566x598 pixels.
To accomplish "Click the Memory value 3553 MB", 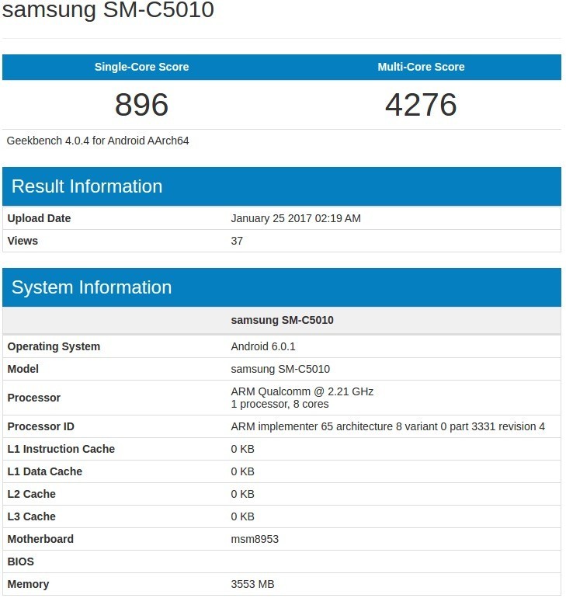I will coord(252,584).
